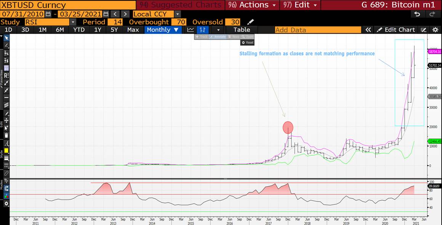Pick the percent change measurement tool

pos(6,53)
